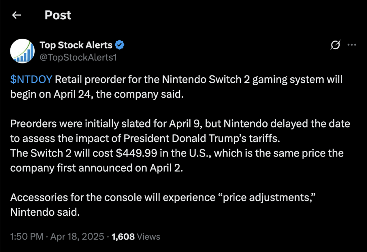
Task: Click 'company first announced on April 2' line
Action: tap(96, 168)
